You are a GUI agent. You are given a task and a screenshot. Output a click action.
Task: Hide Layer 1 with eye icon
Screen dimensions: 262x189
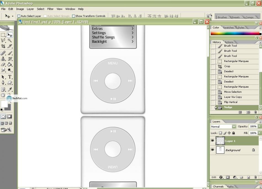coord(212,141)
